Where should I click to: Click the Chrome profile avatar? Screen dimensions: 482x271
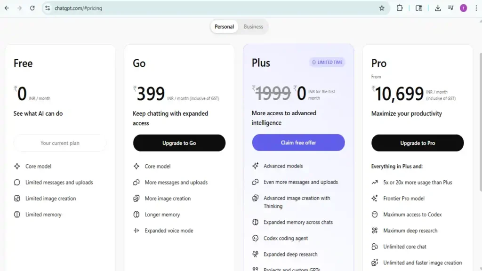coord(464,8)
